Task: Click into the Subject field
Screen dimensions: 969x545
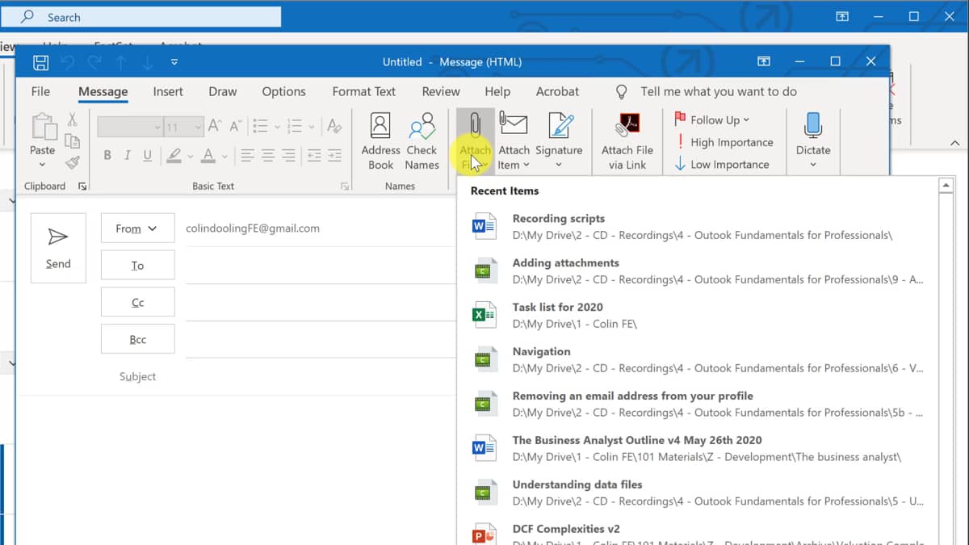Action: [321, 377]
